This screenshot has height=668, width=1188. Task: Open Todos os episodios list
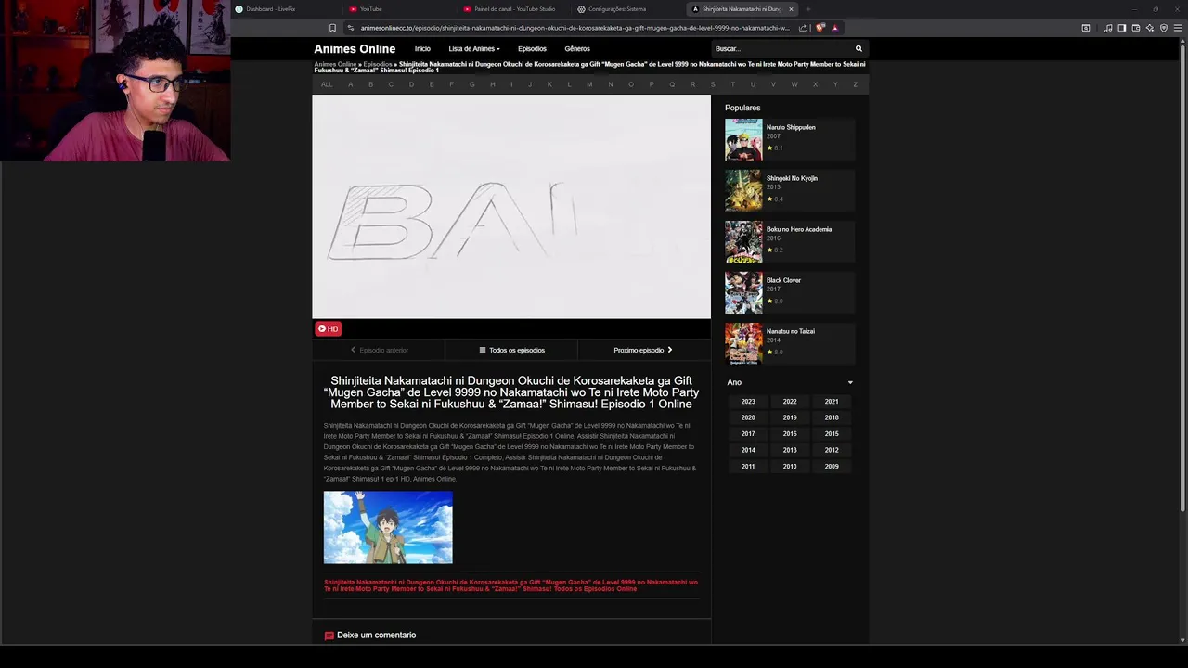tap(511, 350)
